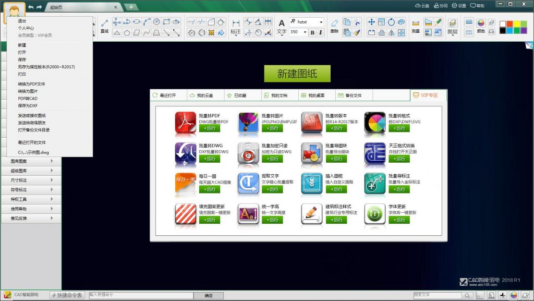Click the format painter brush icon
Viewport: 534px width, 301px height.
click(357, 33)
